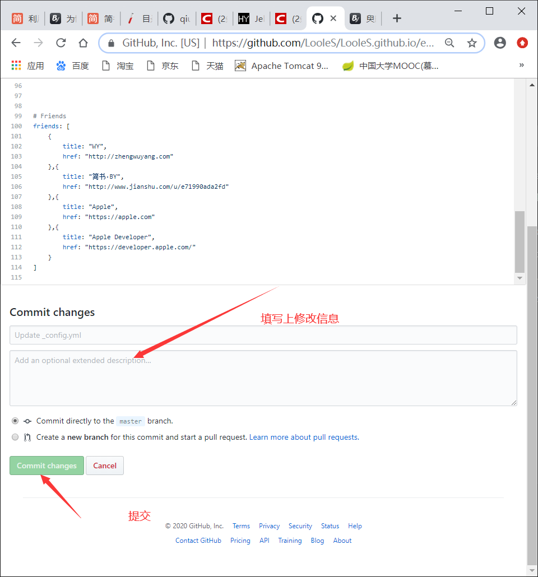Click the page scrollbar up arrow
Screen dimensions: 538x577
coord(532,85)
